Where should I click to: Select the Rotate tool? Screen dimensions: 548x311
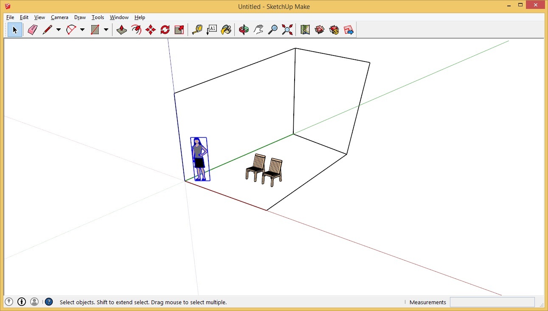165,30
